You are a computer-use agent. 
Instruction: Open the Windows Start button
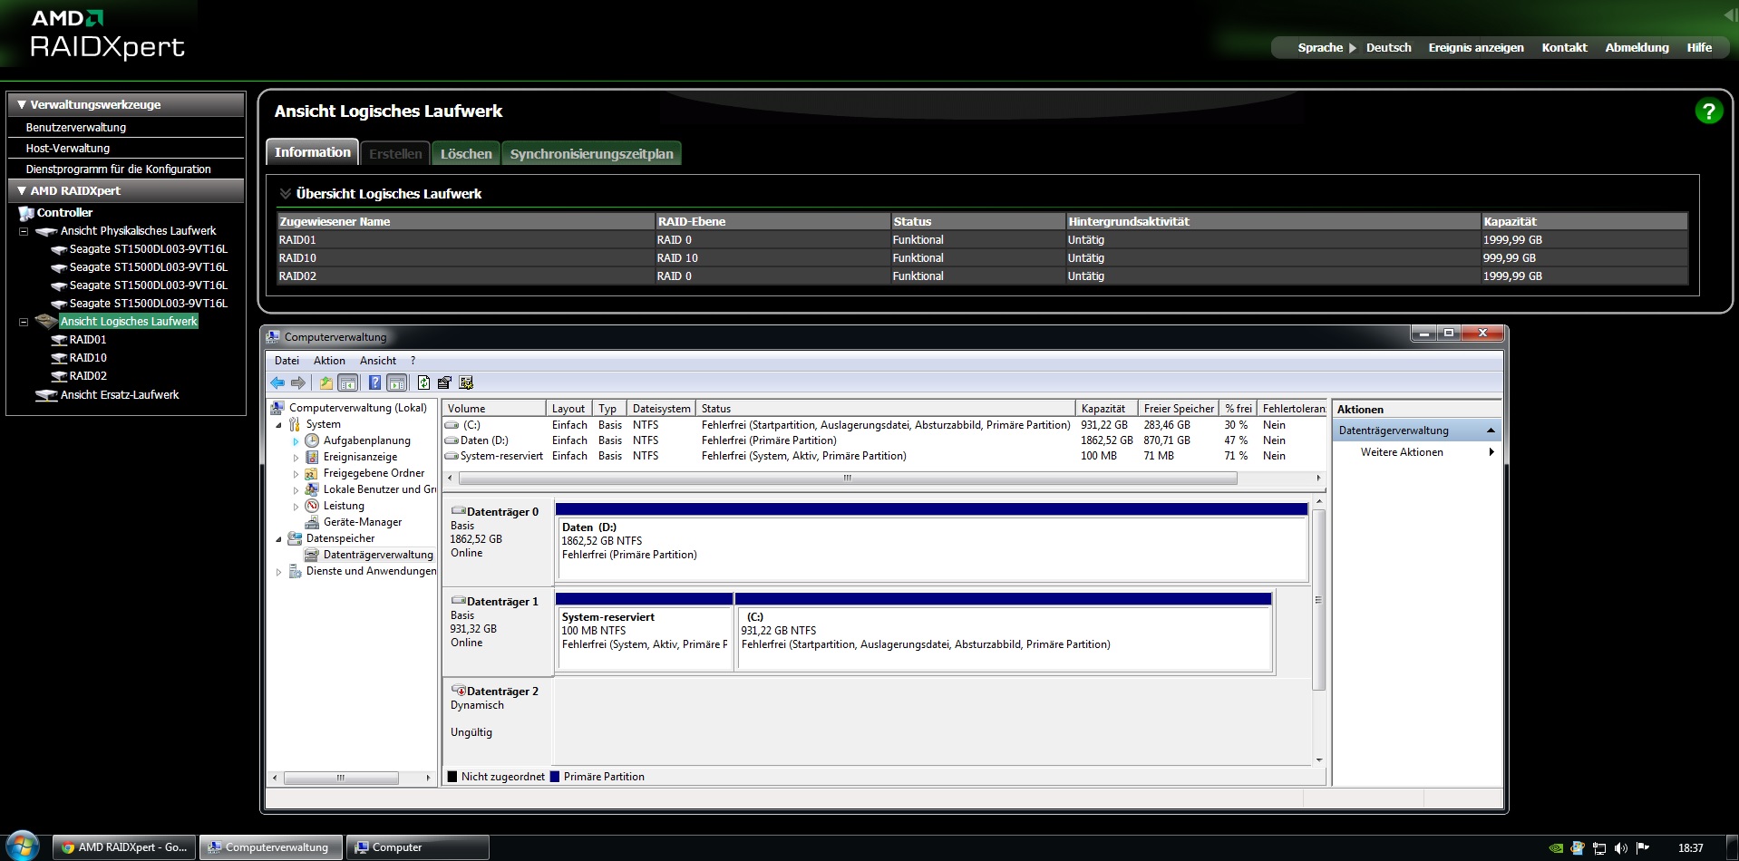pyautogui.click(x=23, y=846)
